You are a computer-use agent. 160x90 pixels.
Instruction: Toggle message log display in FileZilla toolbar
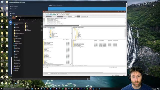[x=47, y=15]
